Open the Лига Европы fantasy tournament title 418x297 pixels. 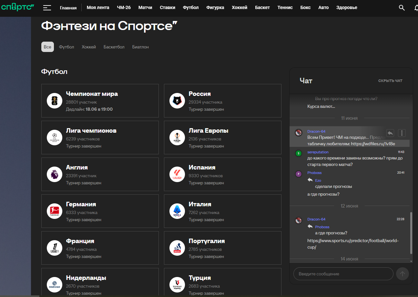coord(209,131)
